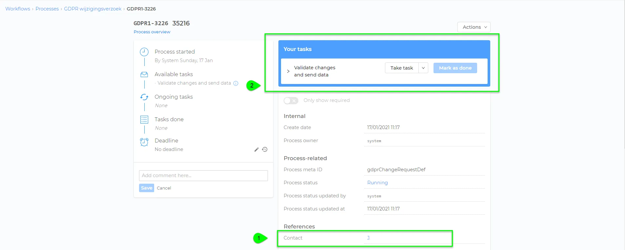Click the No deadline text
This screenshot has width=625, height=250.
coord(169,149)
